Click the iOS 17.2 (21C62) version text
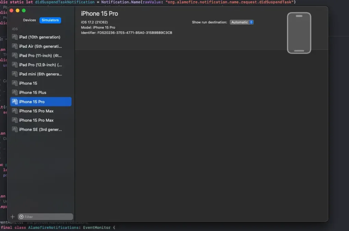Screen dimensions: 349x231 click(94, 22)
